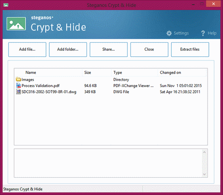This screenshot has height=195, width=223.
Task: Open the Settings link
Action: 181,33
